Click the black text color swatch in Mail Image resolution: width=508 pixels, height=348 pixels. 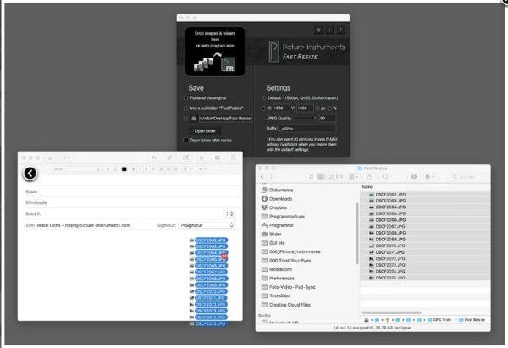pyautogui.click(x=124, y=169)
